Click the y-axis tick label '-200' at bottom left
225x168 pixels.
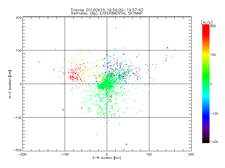click(x=17, y=150)
